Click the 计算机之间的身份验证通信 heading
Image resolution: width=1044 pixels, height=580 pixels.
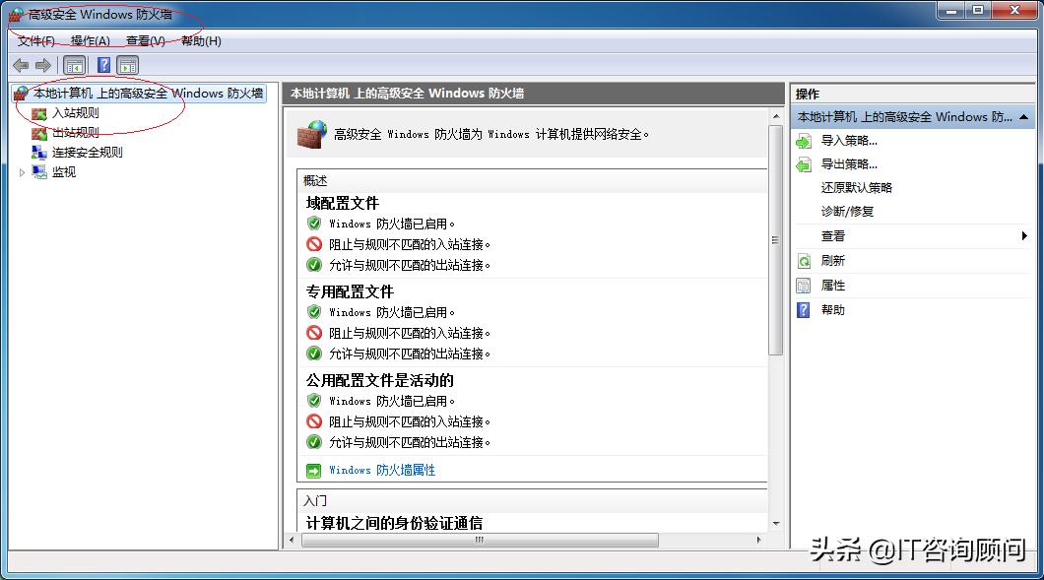point(394,523)
